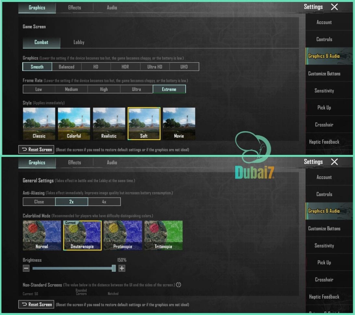The width and height of the screenshot is (355, 315).
Task: Set frame rate to Extreme
Action: [169, 89]
